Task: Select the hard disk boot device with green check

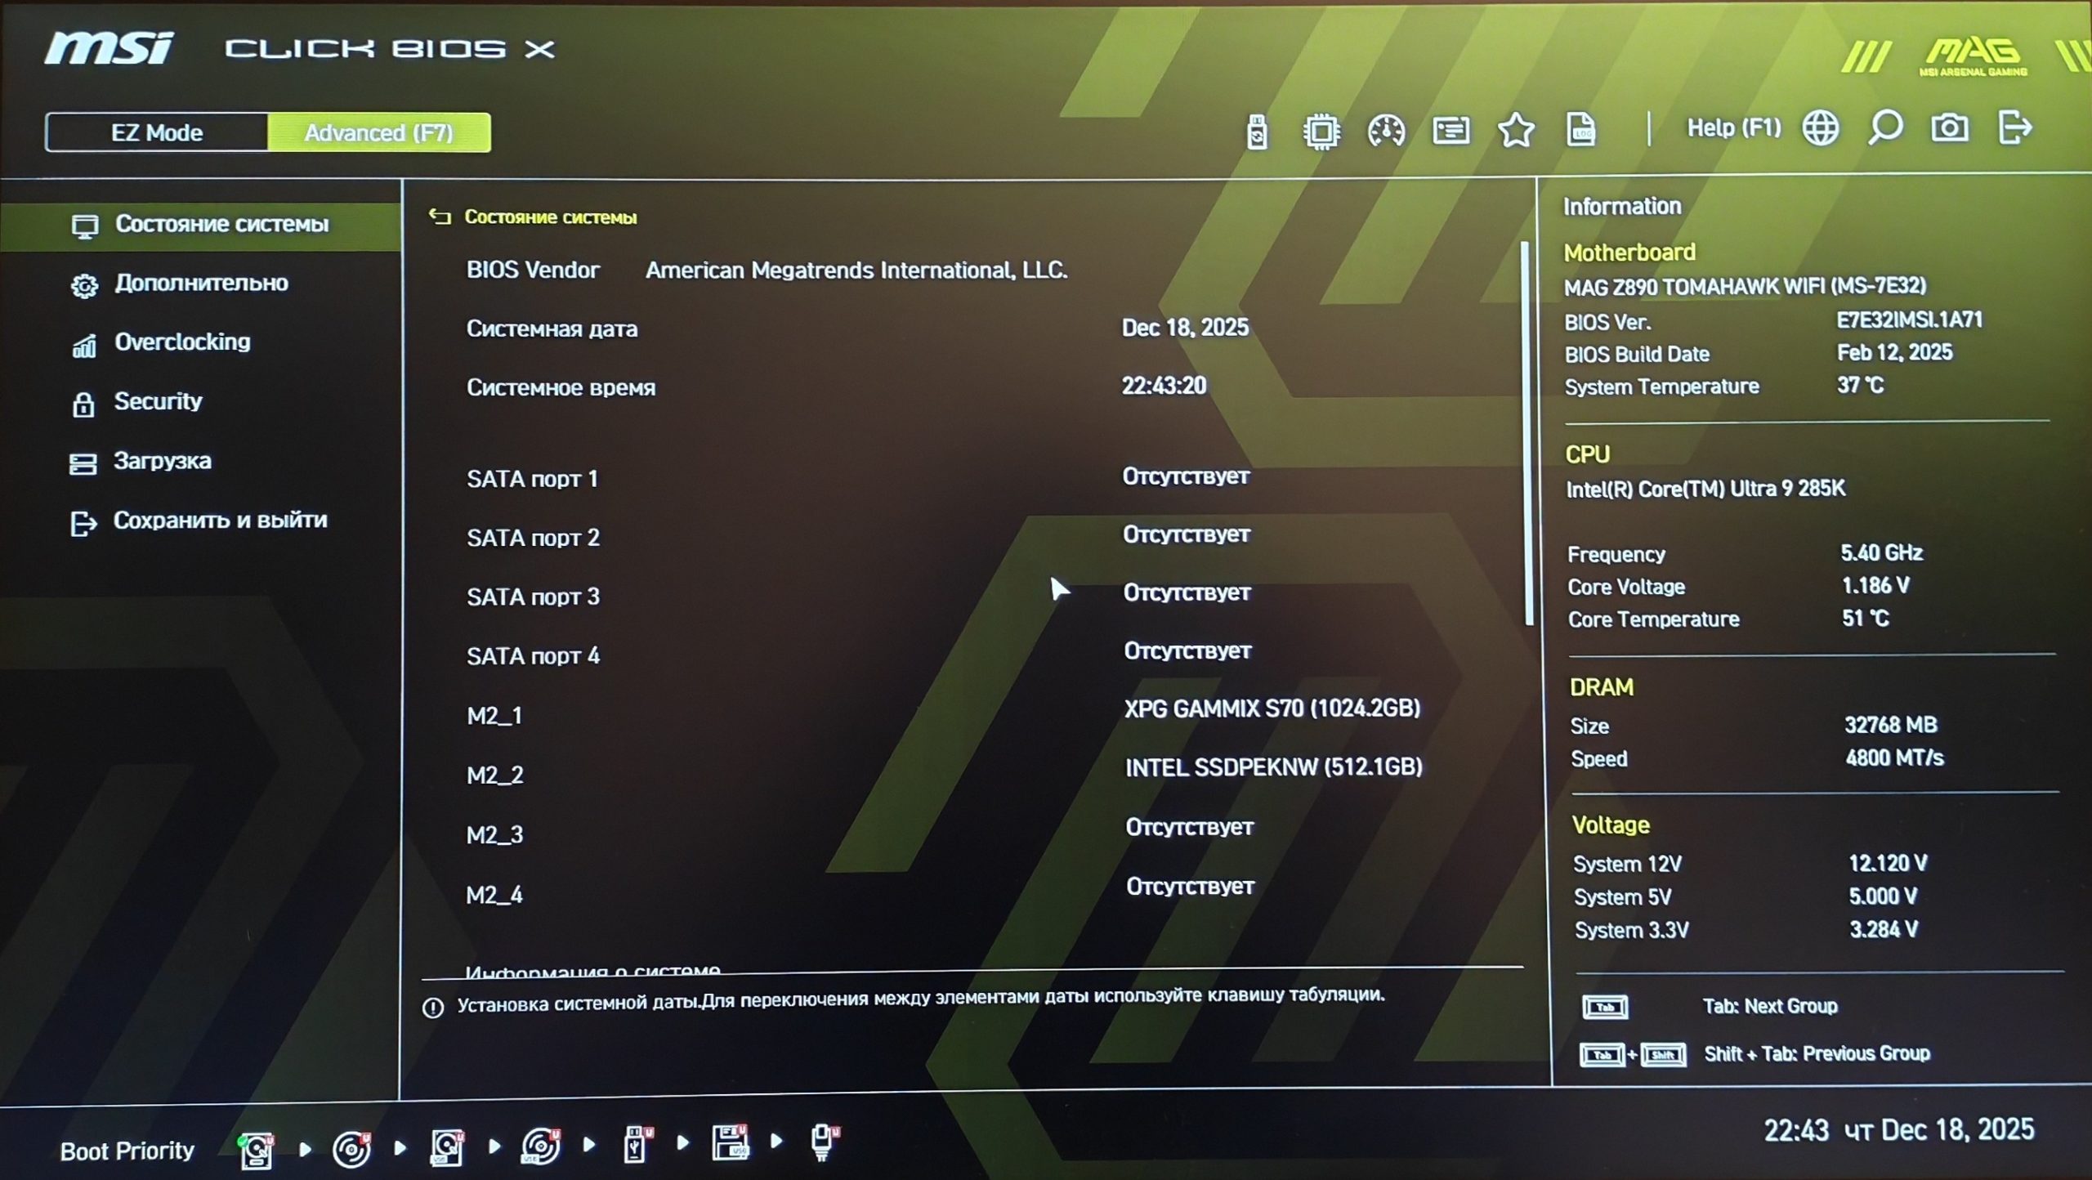Action: tap(256, 1149)
